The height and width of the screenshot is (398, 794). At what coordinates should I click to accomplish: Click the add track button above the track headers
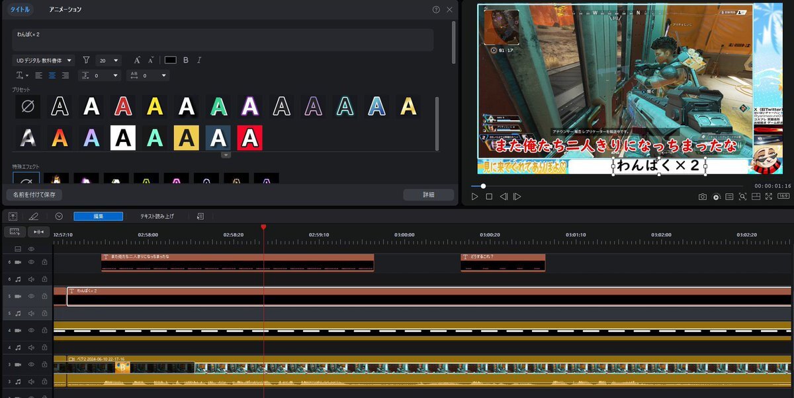15,232
